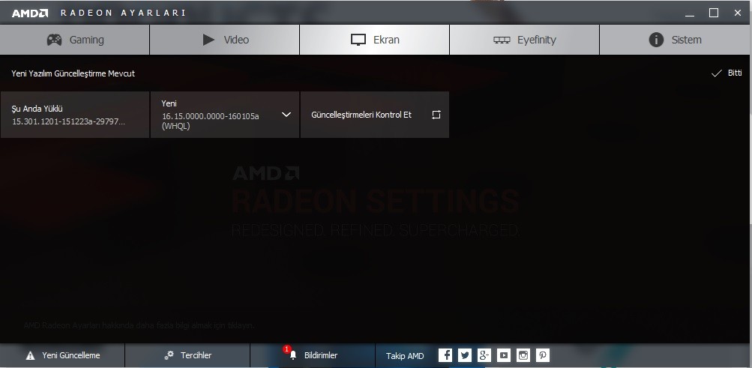Click the info circle icon on Sistem
Screen dimensions: 752x368
click(656, 40)
